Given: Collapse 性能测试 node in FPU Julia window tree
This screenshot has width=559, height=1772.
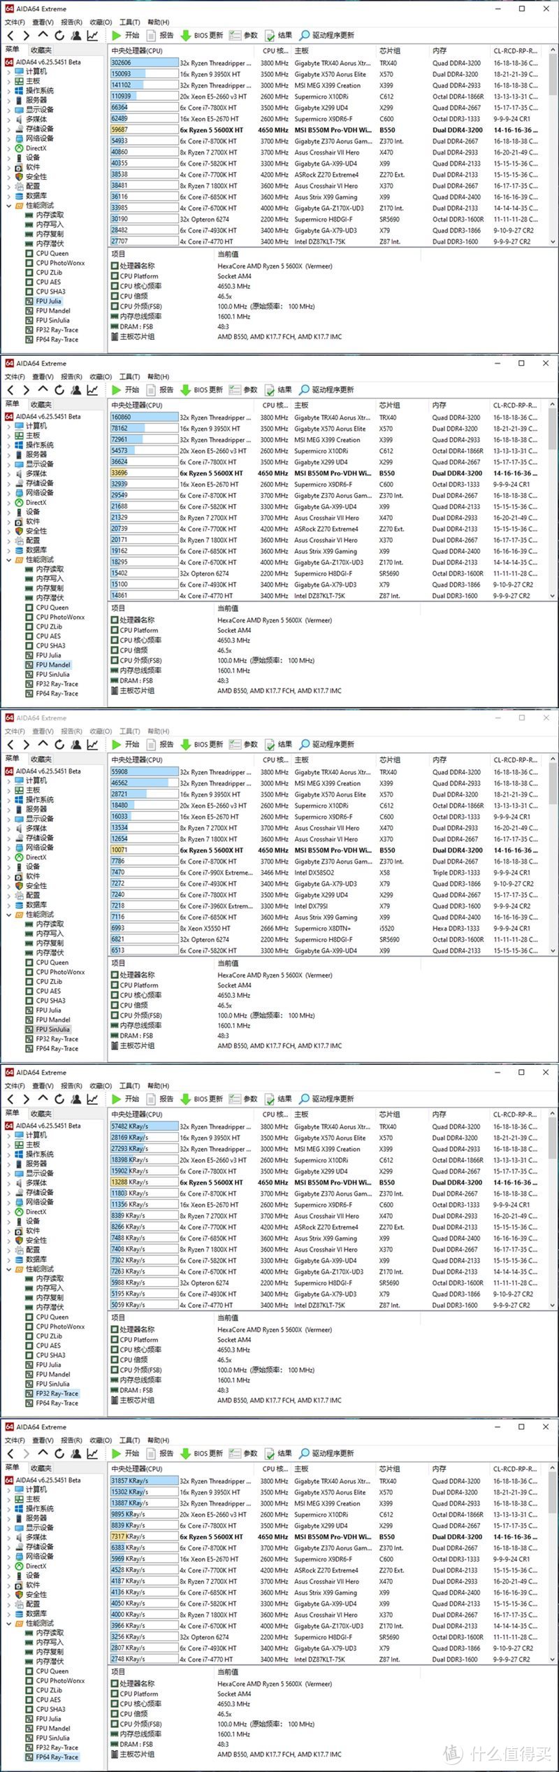Looking at the screenshot, I should 9,206.
